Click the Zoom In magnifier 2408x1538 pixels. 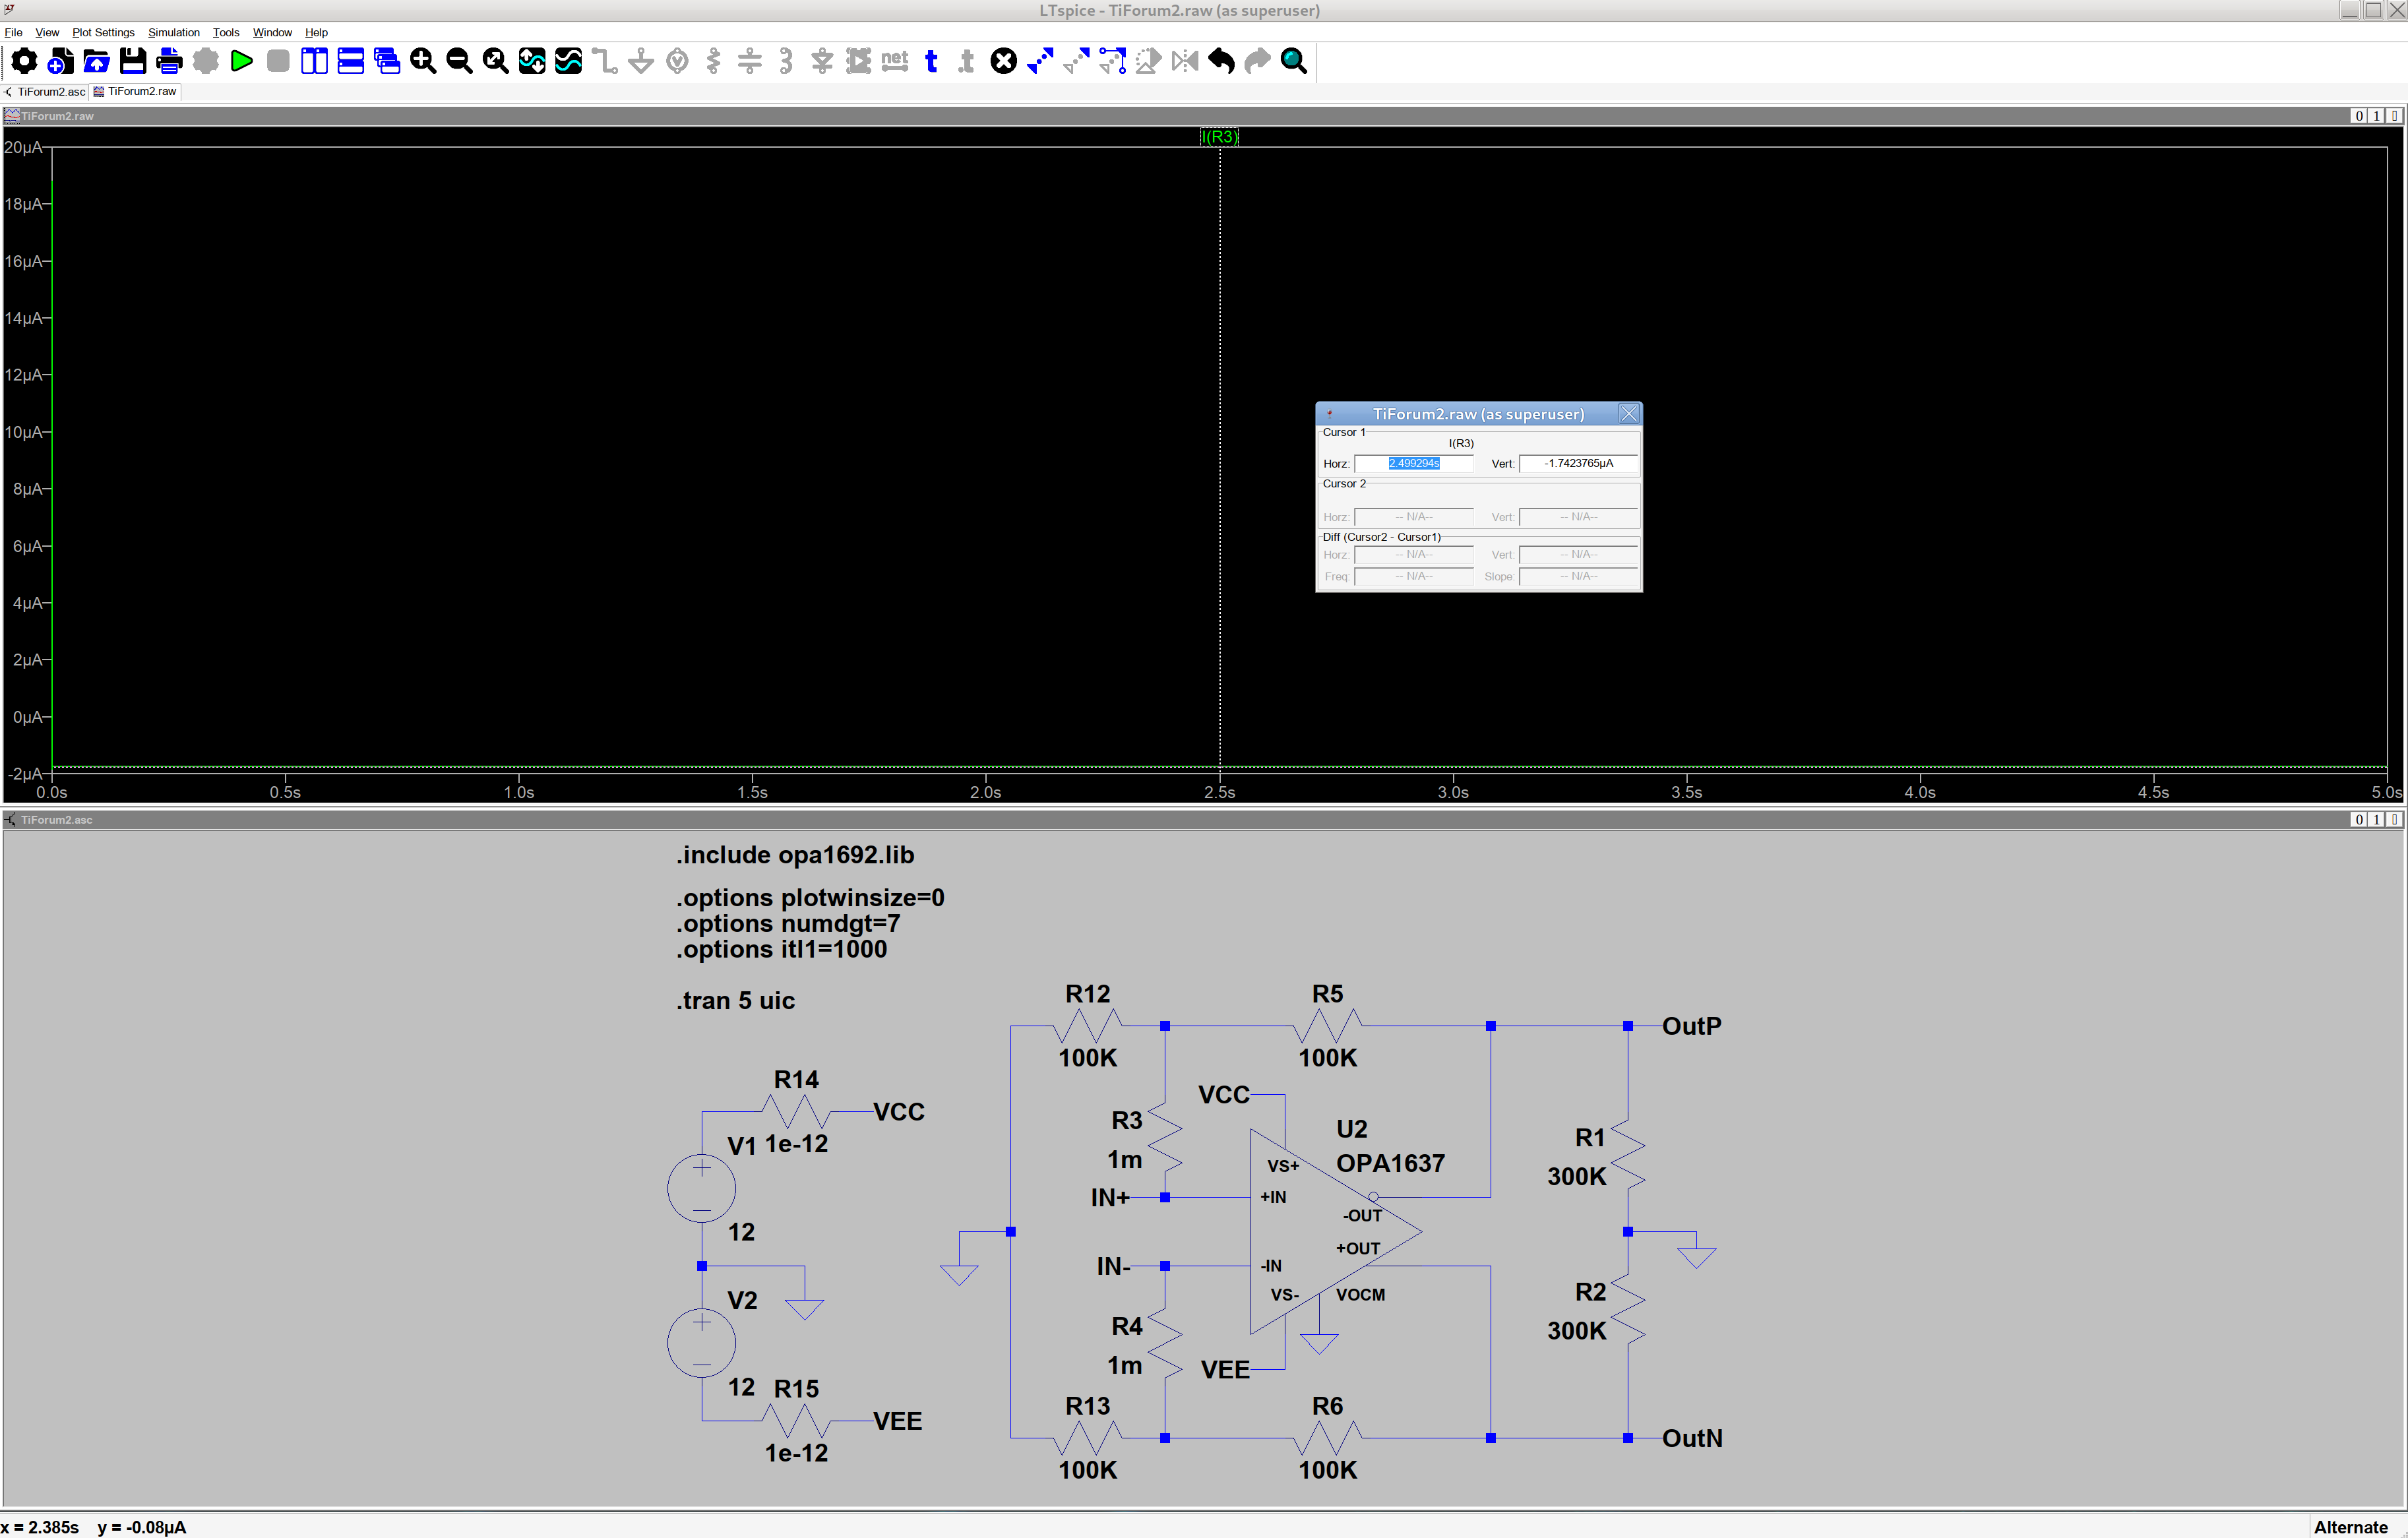[423, 61]
